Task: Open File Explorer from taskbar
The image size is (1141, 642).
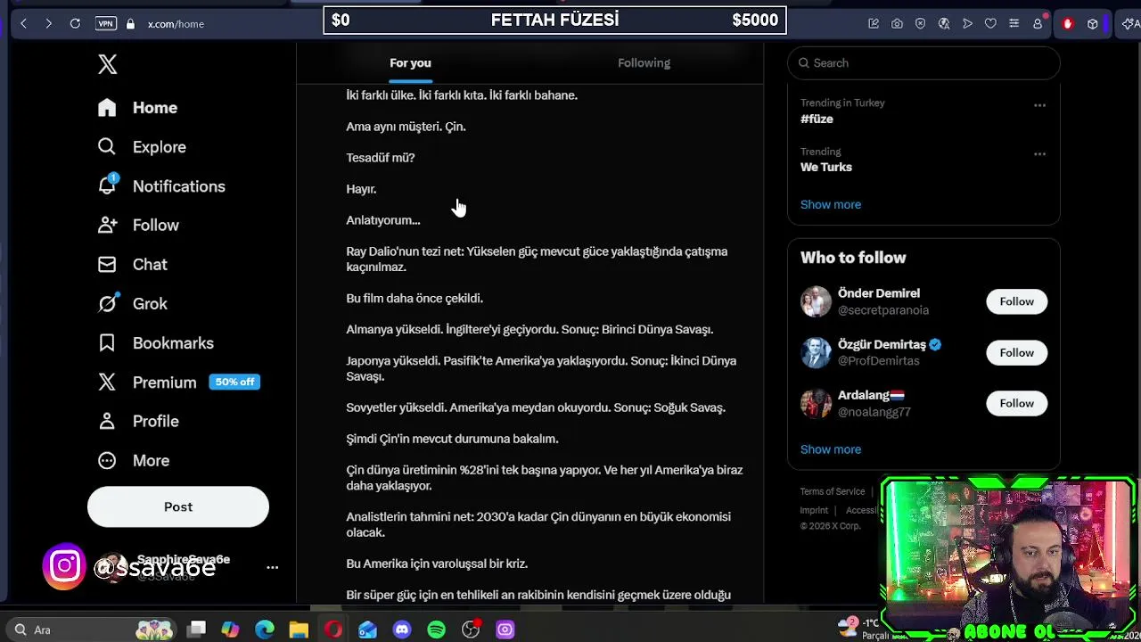Action: click(299, 630)
